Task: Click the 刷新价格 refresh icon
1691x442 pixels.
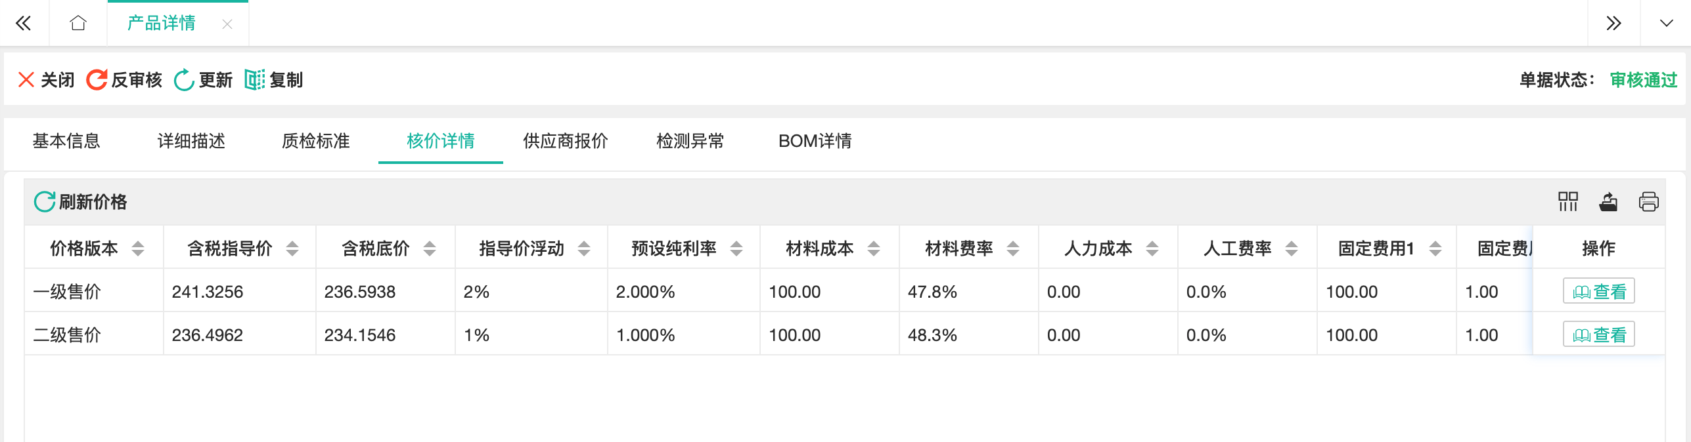Action: 45,202
